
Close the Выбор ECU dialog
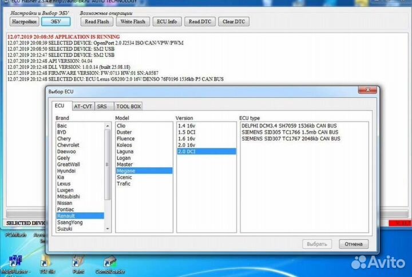click(367, 90)
